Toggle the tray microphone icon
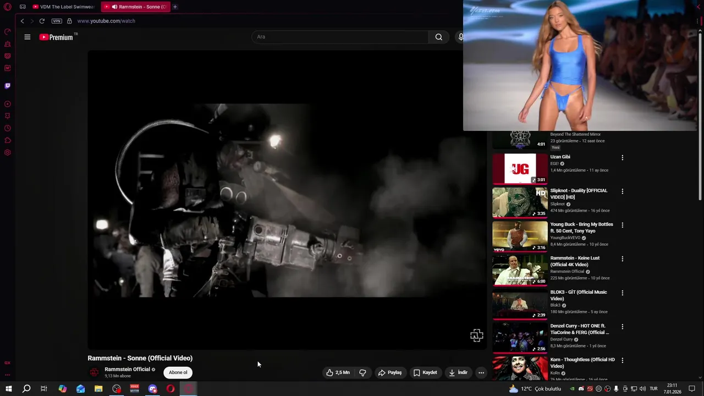704x396 pixels. pyautogui.click(x=616, y=389)
